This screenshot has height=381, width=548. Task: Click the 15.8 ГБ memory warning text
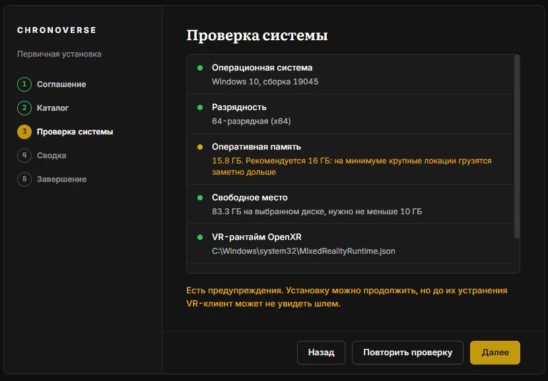352,166
